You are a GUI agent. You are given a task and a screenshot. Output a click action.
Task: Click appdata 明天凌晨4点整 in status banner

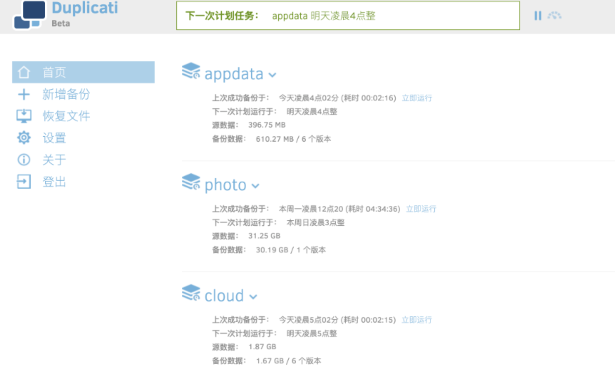(x=324, y=16)
